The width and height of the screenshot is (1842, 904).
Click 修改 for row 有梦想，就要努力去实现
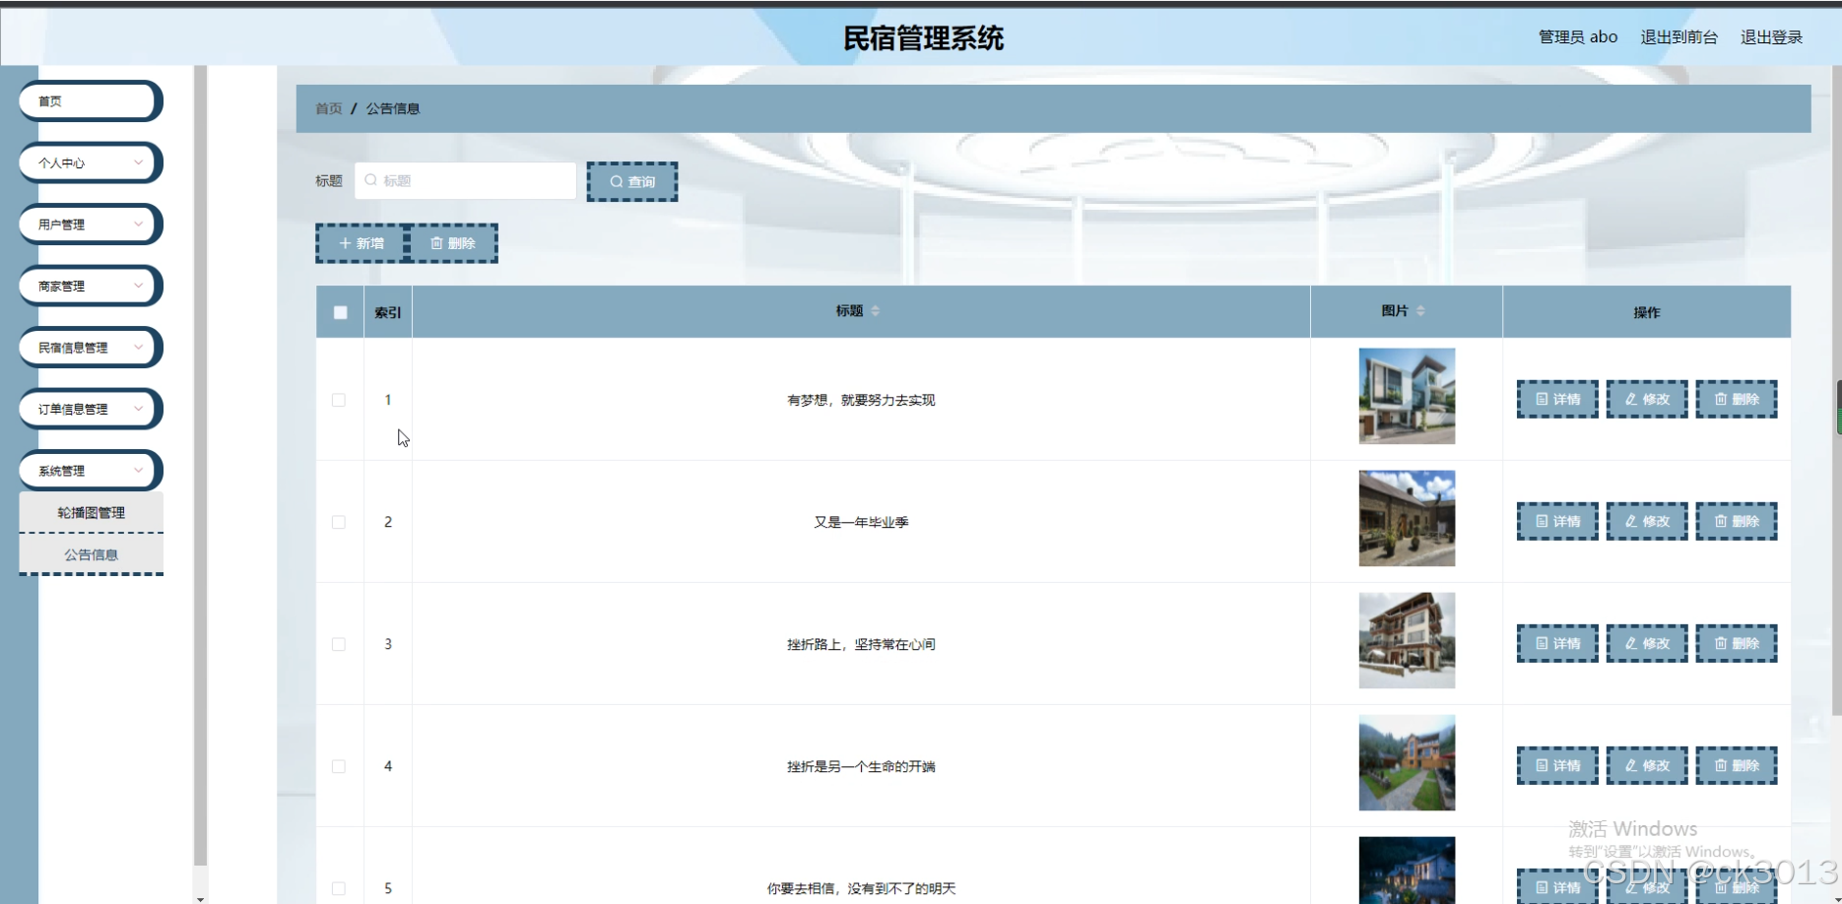click(1647, 399)
